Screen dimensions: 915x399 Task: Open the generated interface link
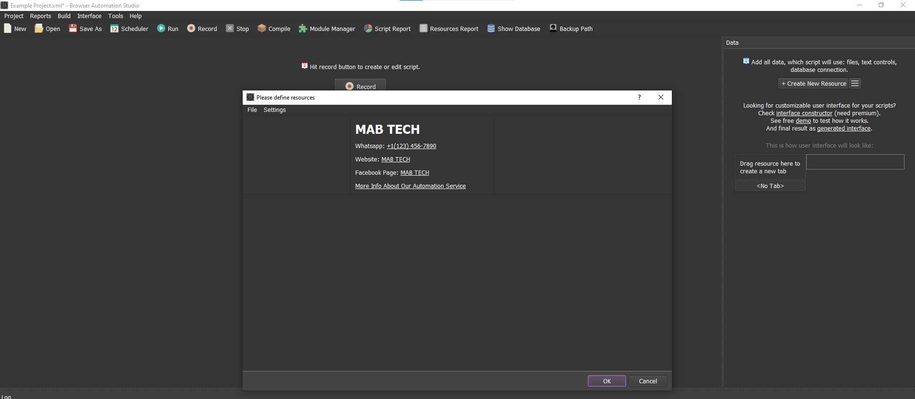844,129
